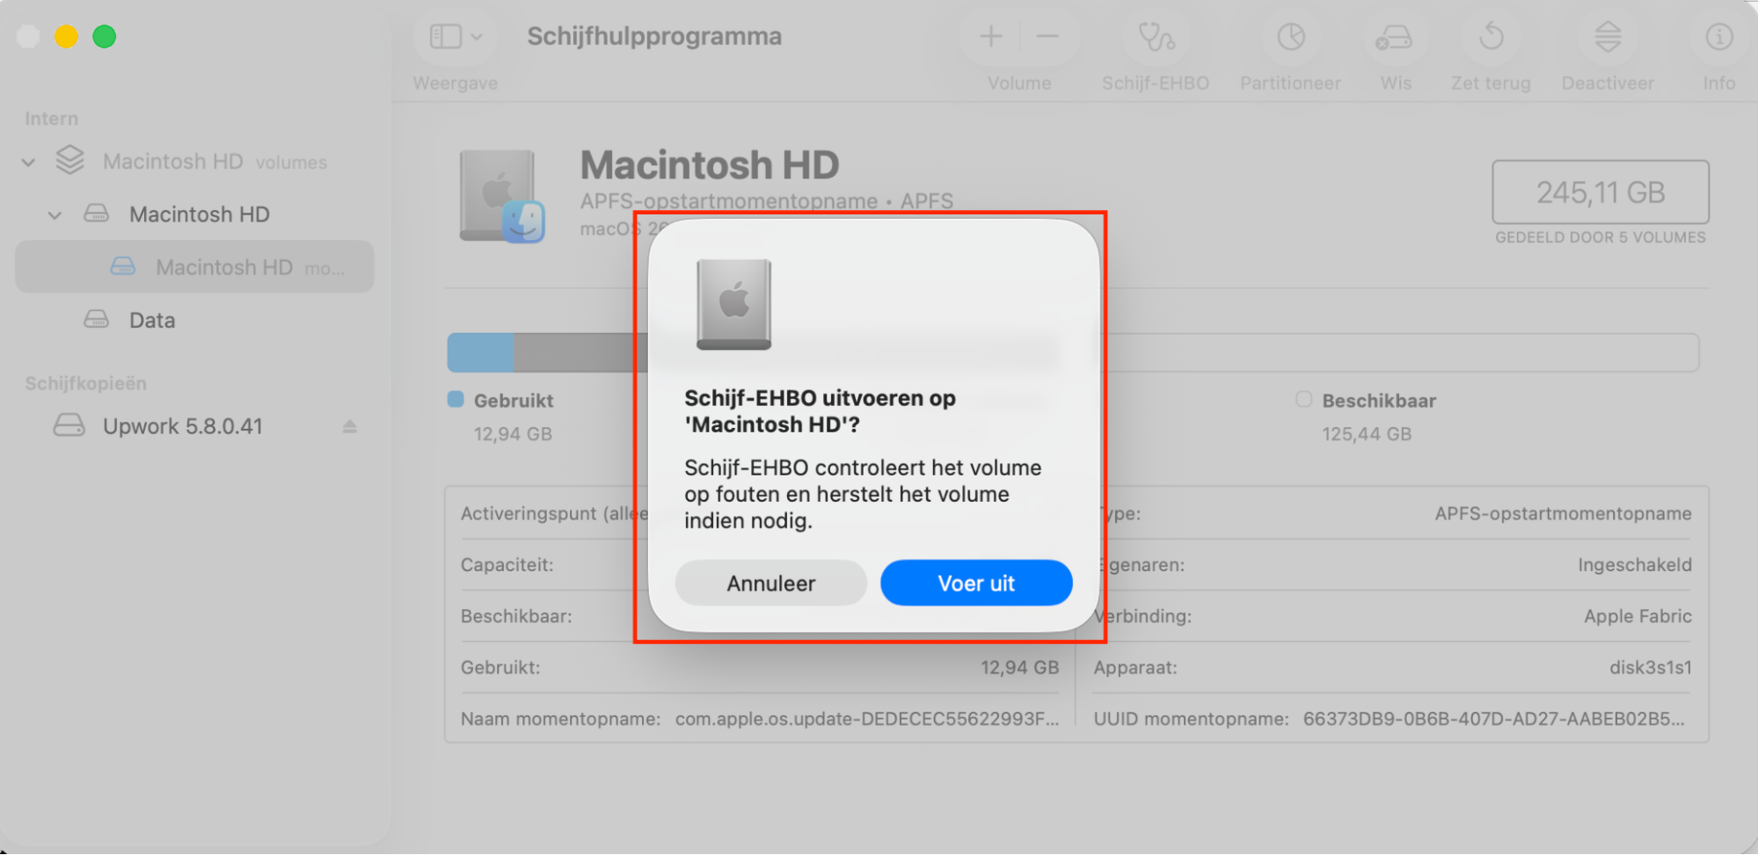
Task: Click the green zoom window button
Action: [x=105, y=37]
